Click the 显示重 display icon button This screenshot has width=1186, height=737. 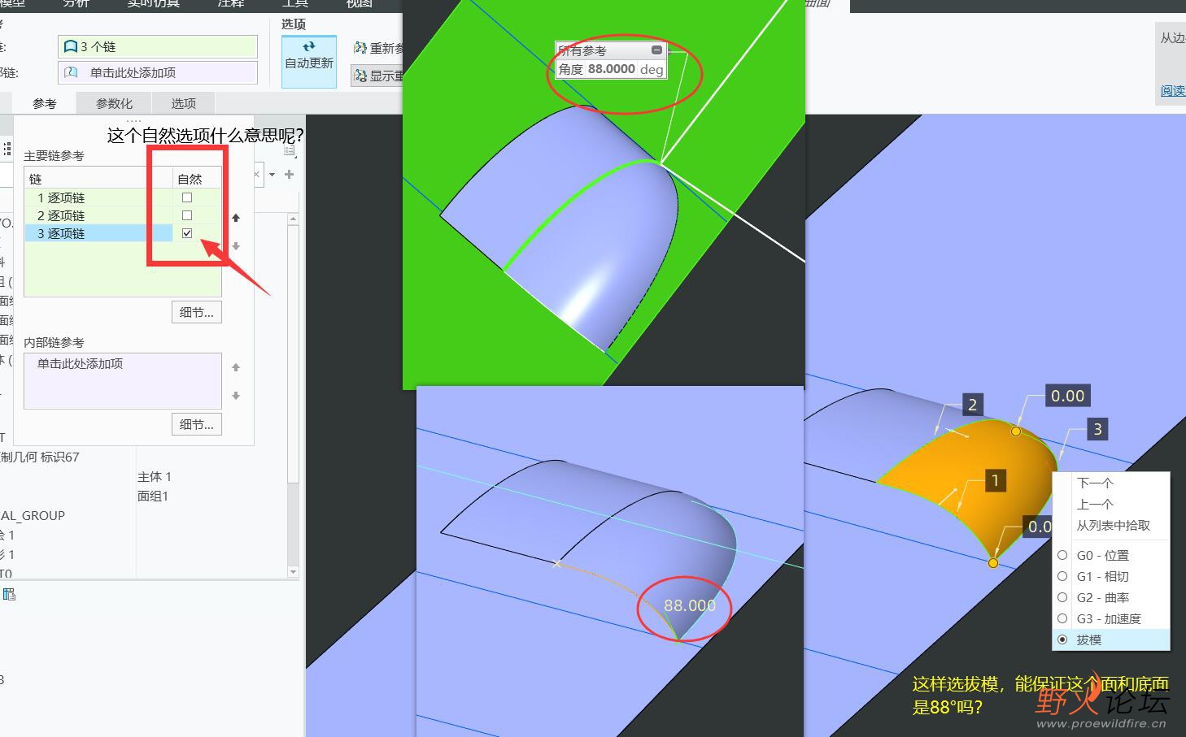click(x=360, y=76)
